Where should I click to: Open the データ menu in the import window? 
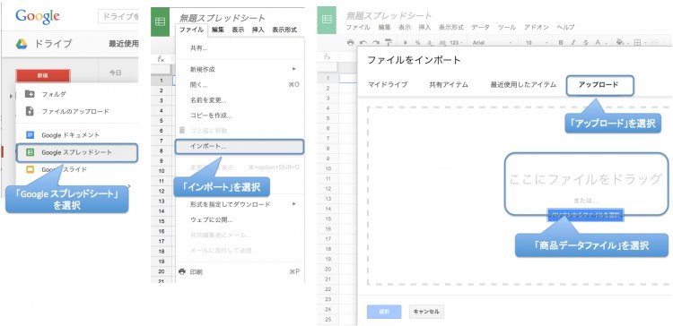coord(480,27)
